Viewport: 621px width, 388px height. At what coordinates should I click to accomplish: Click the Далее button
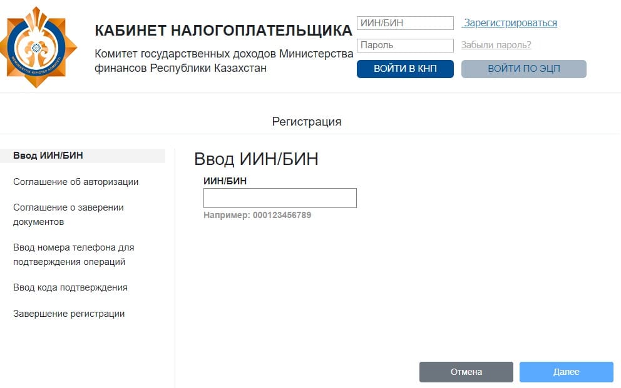click(567, 372)
